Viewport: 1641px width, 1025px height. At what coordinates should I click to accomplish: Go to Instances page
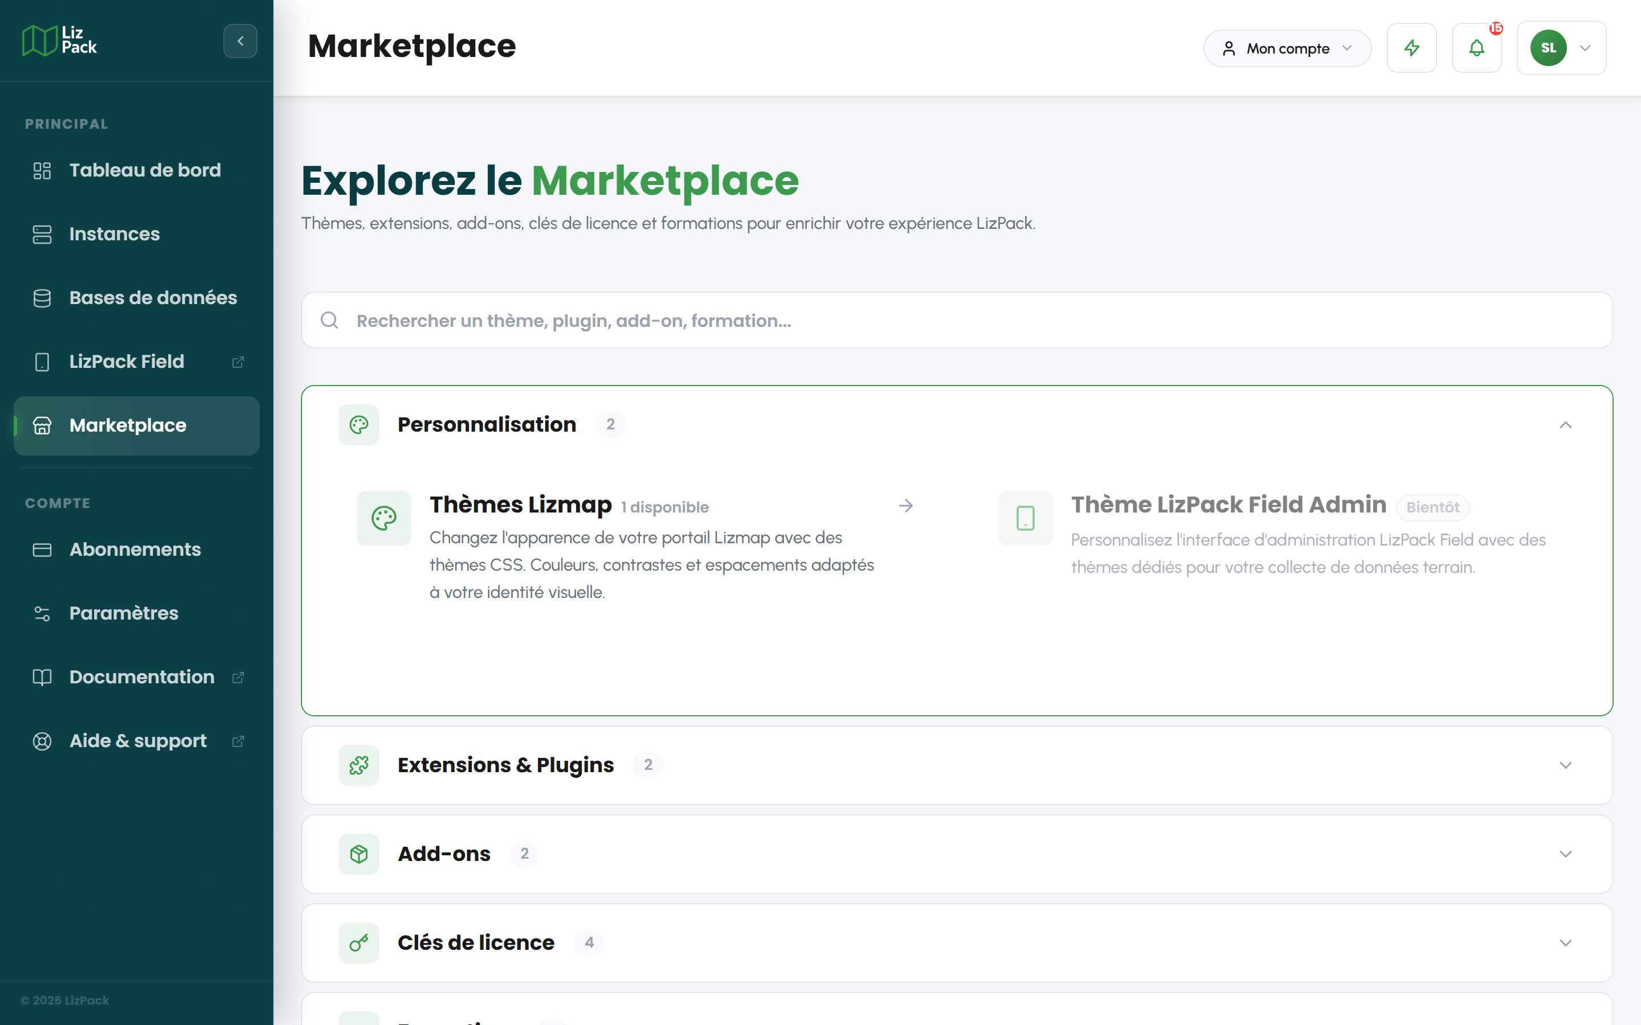[x=136, y=234]
